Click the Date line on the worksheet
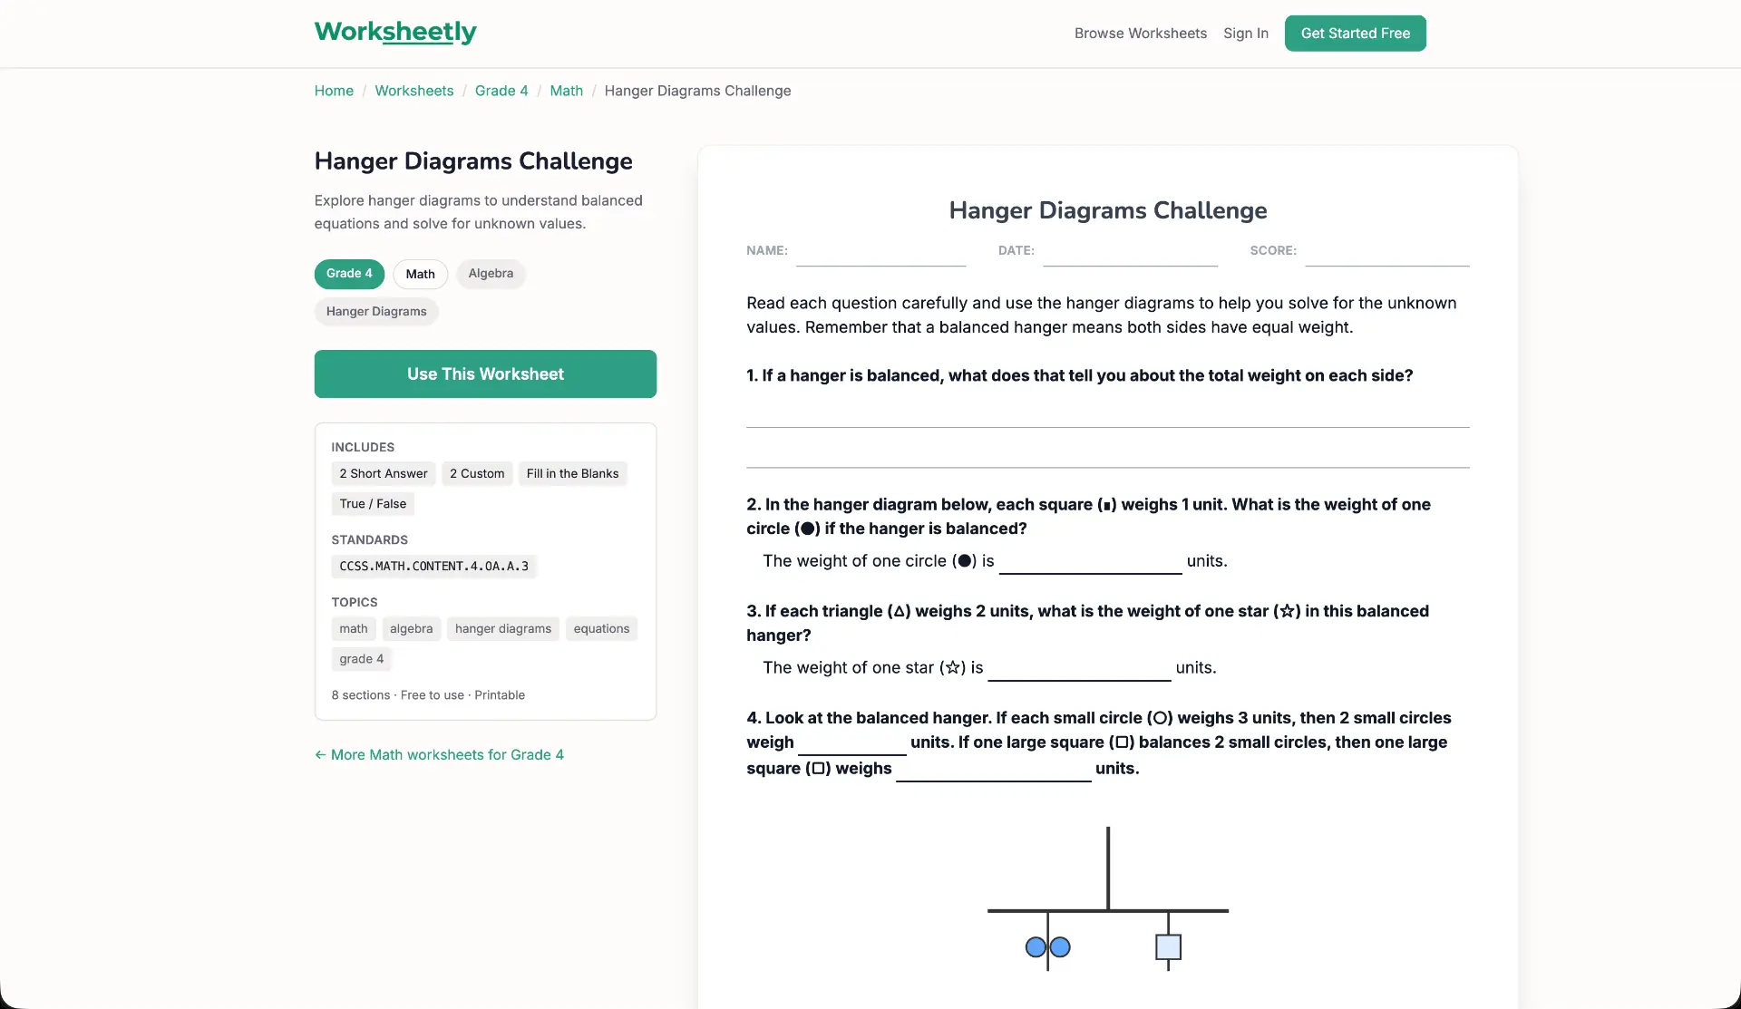Image resolution: width=1741 pixels, height=1009 pixels. pos(1130,253)
